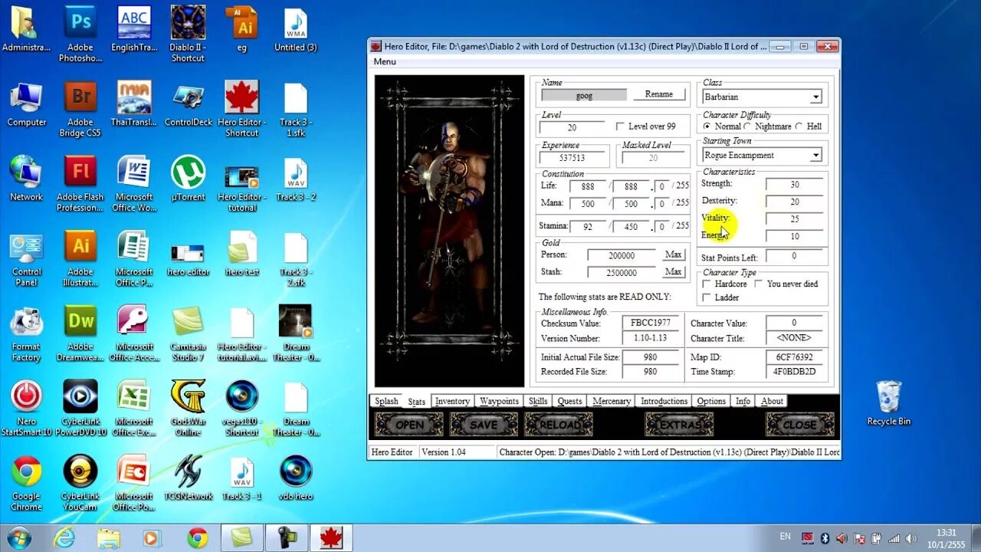Click the Level input field

pos(572,127)
